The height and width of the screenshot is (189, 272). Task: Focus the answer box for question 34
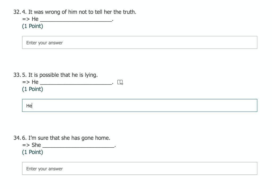[x=140, y=168]
